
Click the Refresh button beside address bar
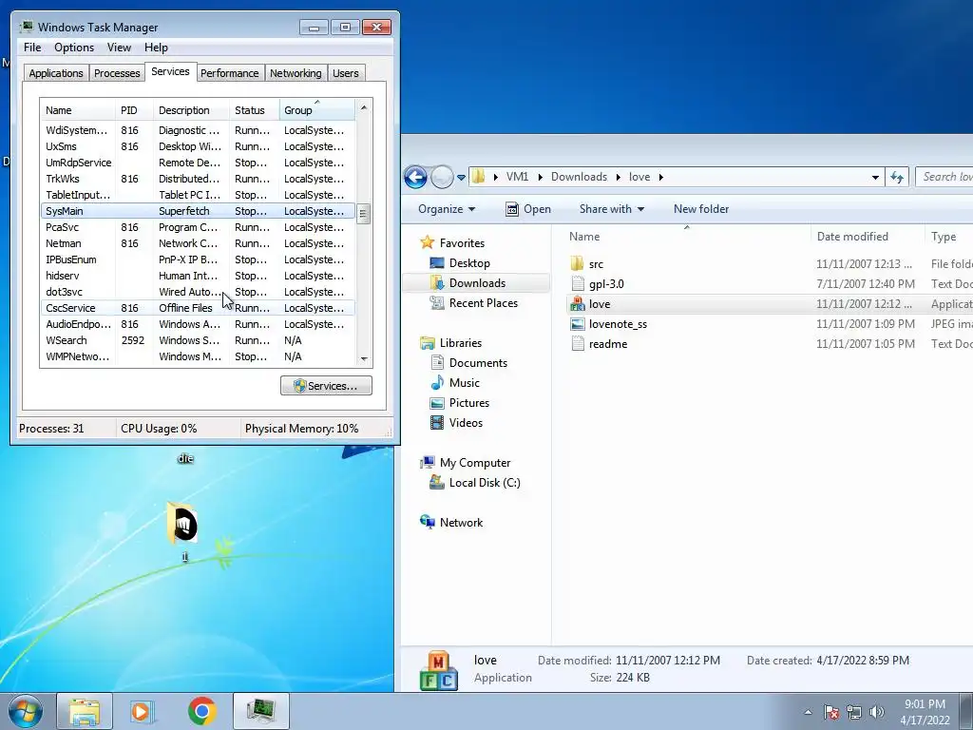[x=897, y=177]
